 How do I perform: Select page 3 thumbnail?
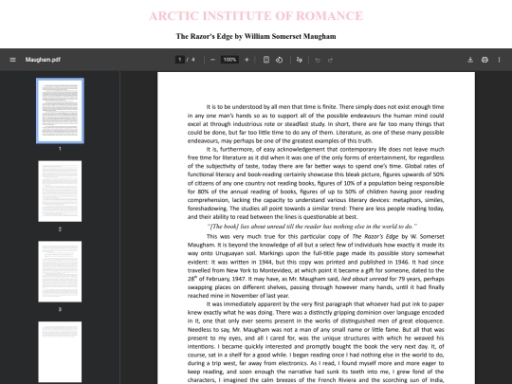point(60,272)
